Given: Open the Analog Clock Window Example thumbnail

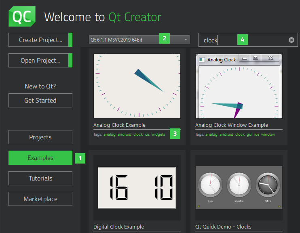Looking at the screenshot, I should coord(239,86).
